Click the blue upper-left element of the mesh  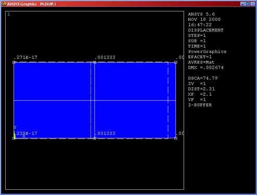[x=52, y=81]
